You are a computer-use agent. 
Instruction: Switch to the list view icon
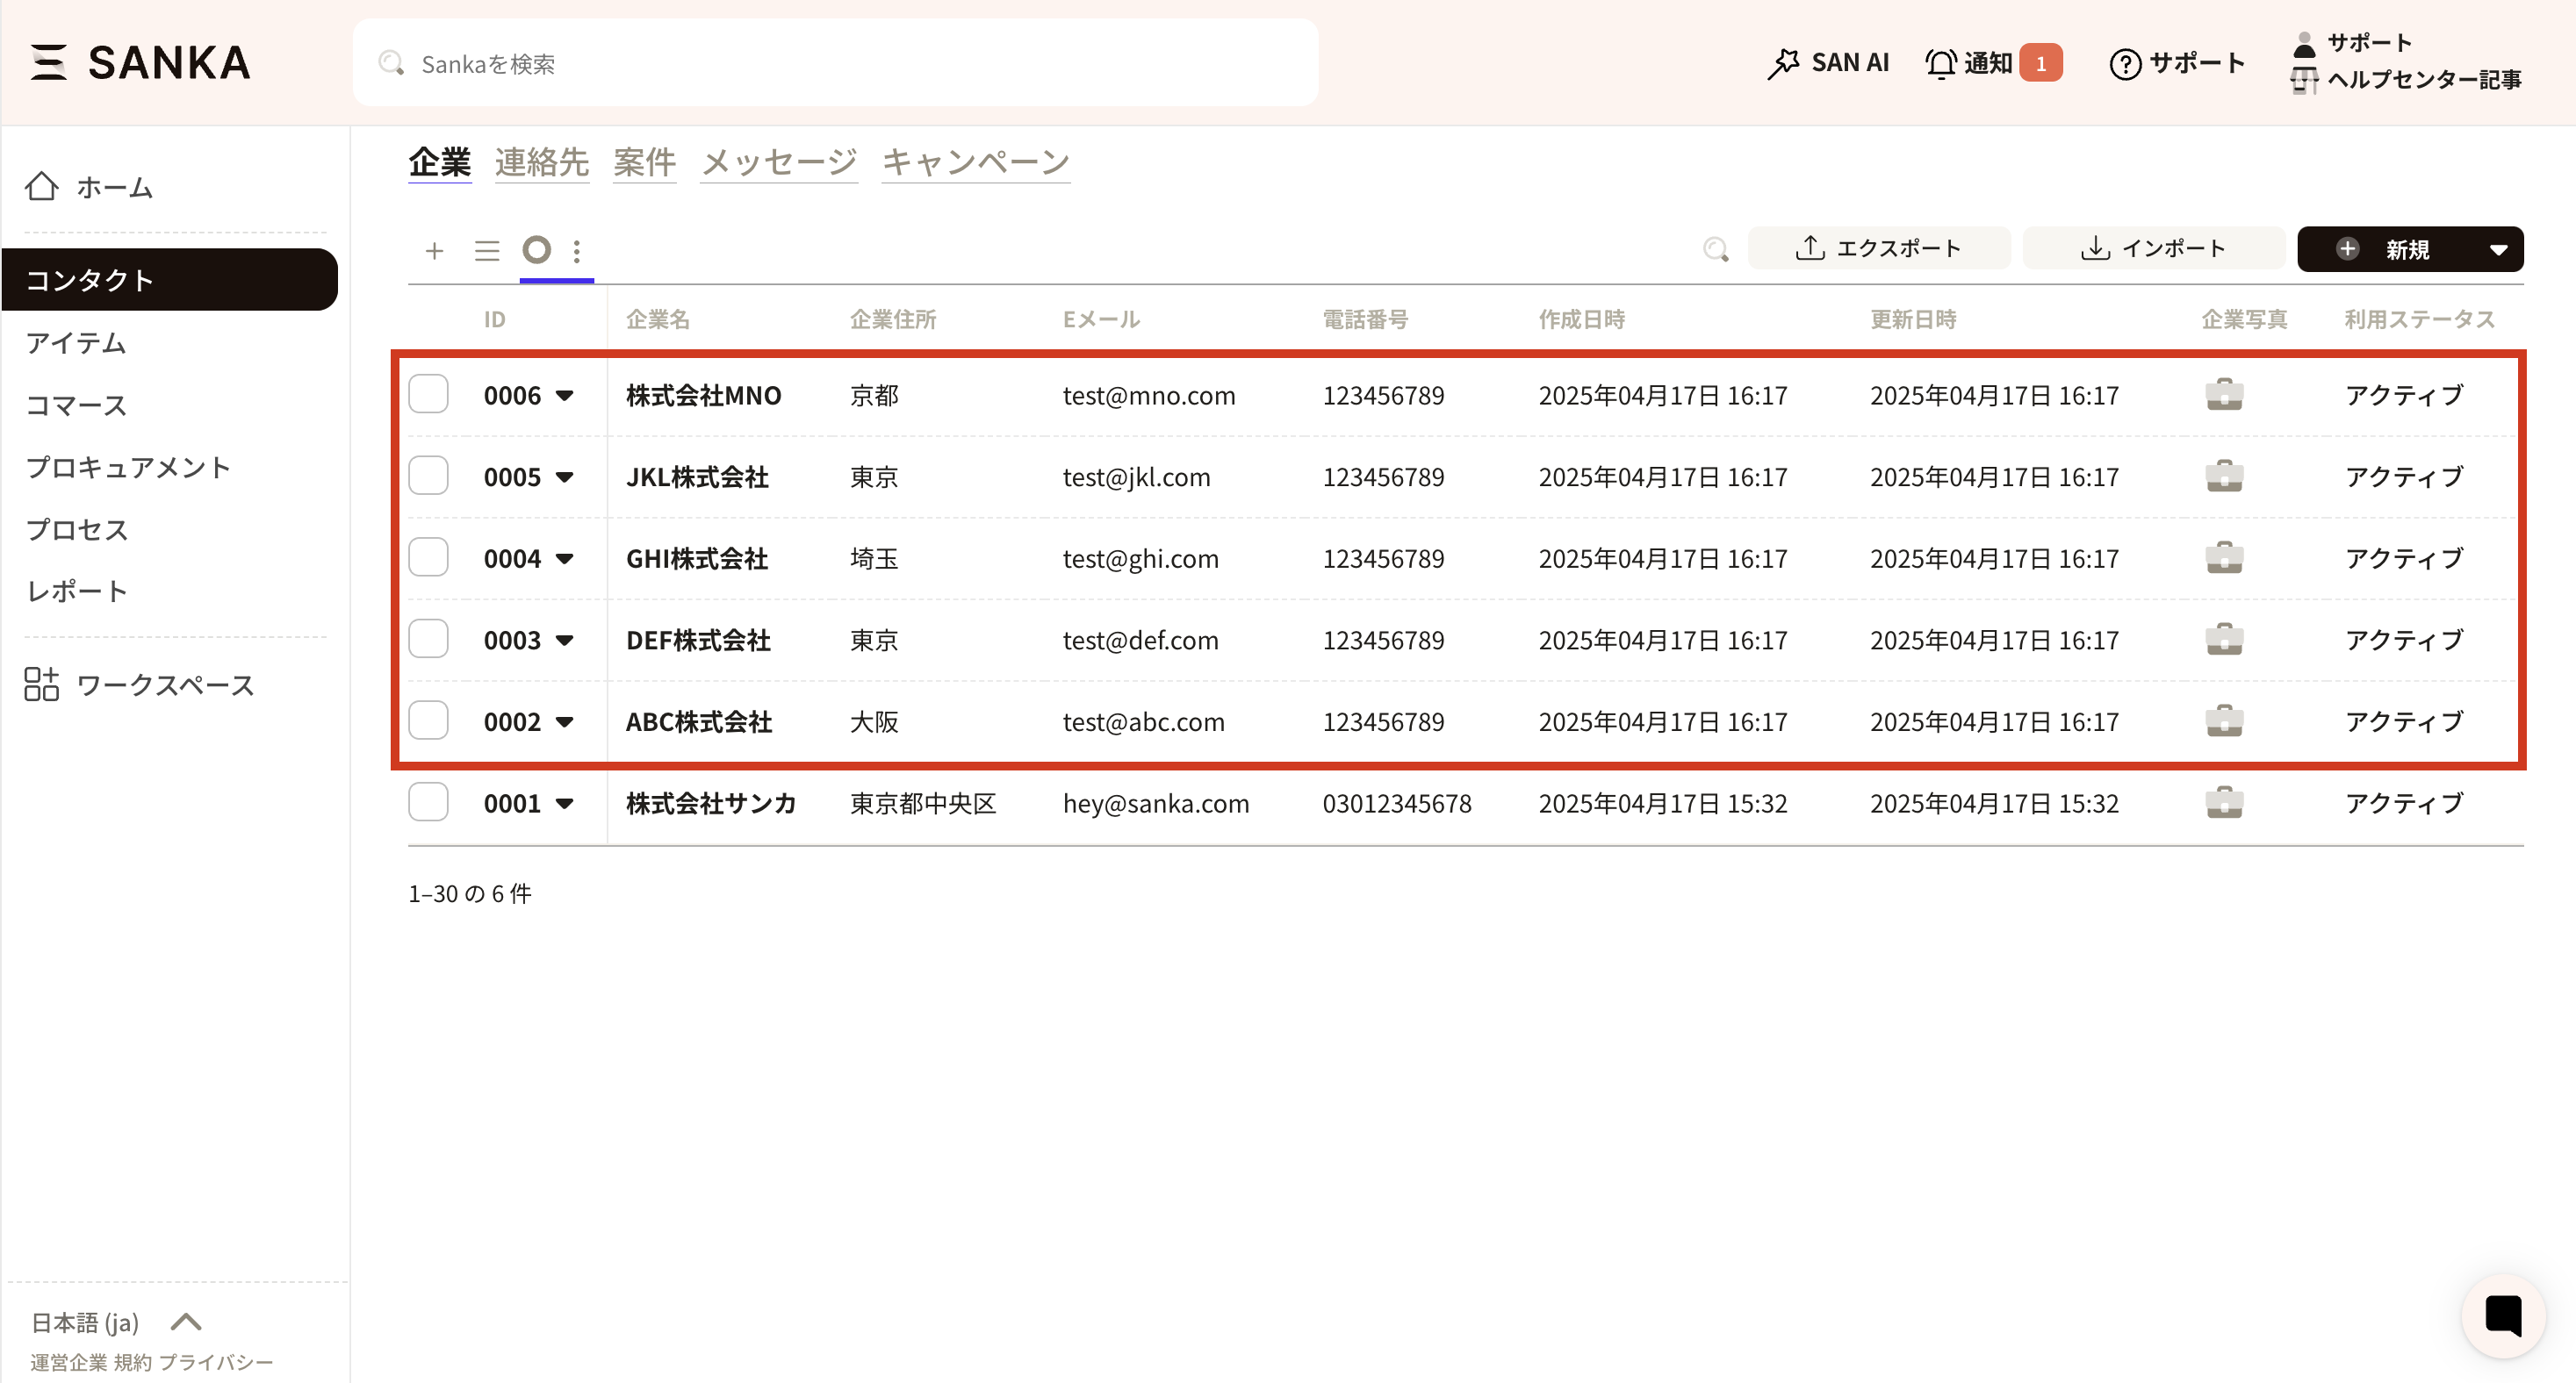pyautogui.click(x=487, y=251)
